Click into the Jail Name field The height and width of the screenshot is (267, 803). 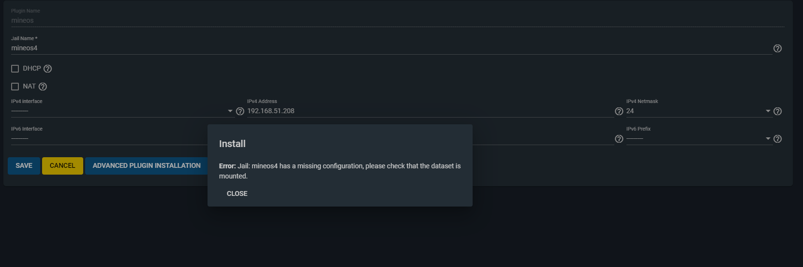pyautogui.click(x=391, y=48)
